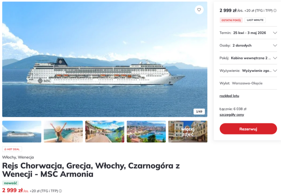Expand the Pokój cabin type dropdown

[x=275, y=58]
